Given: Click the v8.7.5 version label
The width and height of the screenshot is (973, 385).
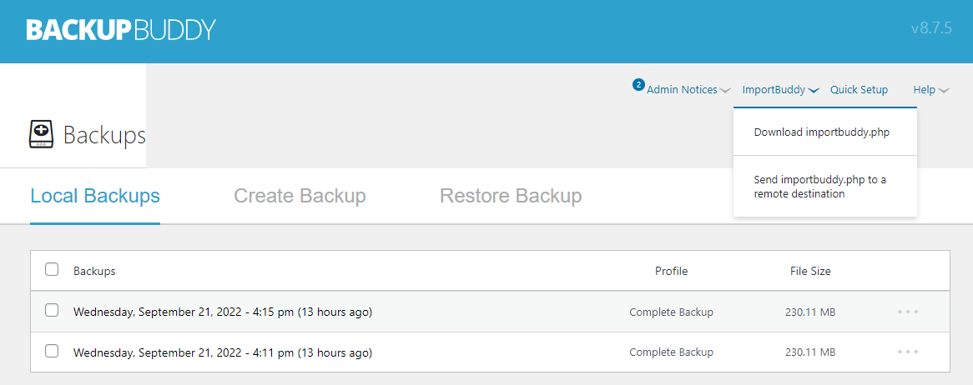Looking at the screenshot, I should click(x=930, y=29).
